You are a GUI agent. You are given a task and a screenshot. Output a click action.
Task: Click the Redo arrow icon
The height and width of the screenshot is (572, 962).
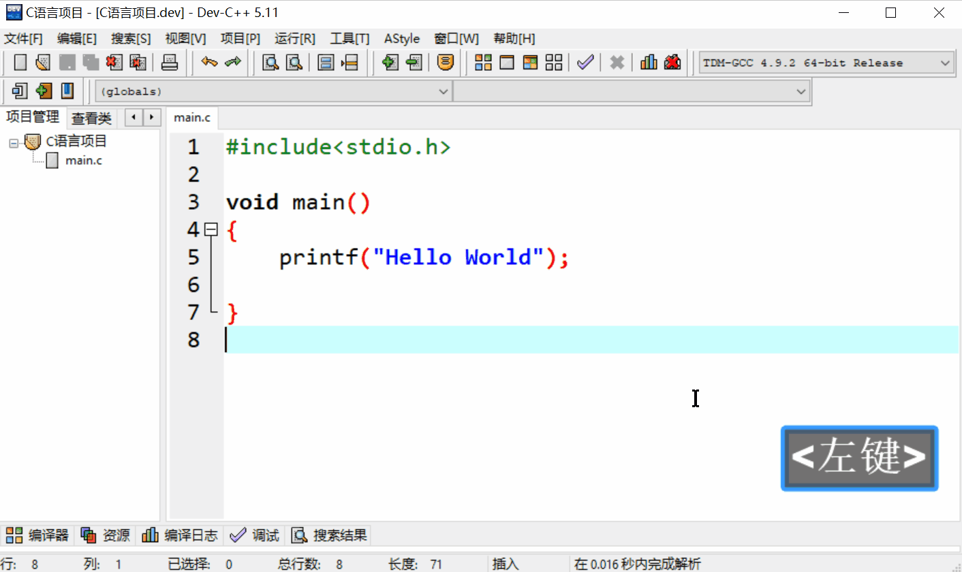click(x=233, y=63)
